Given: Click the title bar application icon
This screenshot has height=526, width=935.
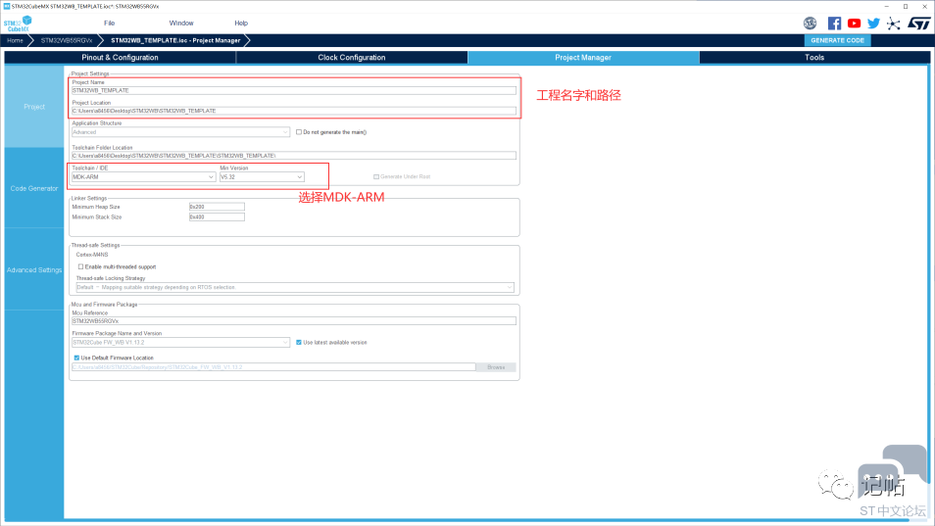Looking at the screenshot, I should pos(6,6).
